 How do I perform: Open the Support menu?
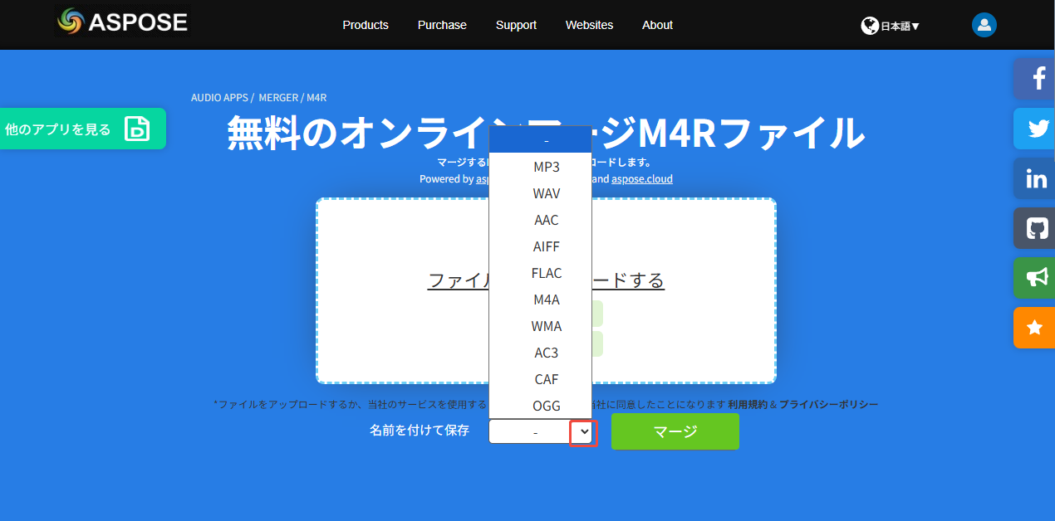pyautogui.click(x=516, y=25)
